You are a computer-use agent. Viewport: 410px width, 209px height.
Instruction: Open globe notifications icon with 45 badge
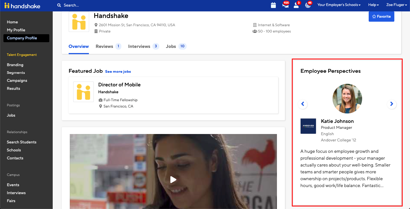[x=308, y=5]
